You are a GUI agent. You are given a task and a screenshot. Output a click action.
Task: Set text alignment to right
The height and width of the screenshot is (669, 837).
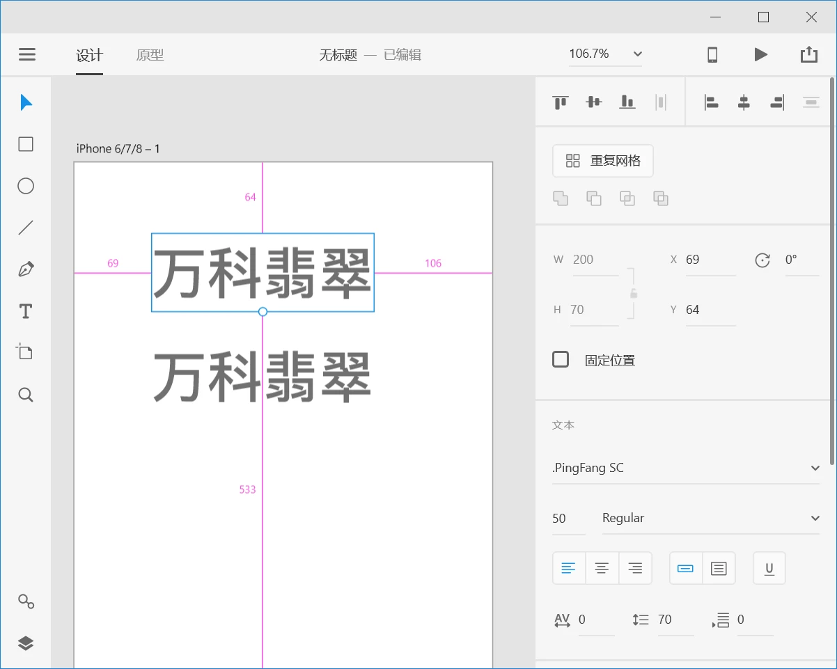pyautogui.click(x=635, y=568)
